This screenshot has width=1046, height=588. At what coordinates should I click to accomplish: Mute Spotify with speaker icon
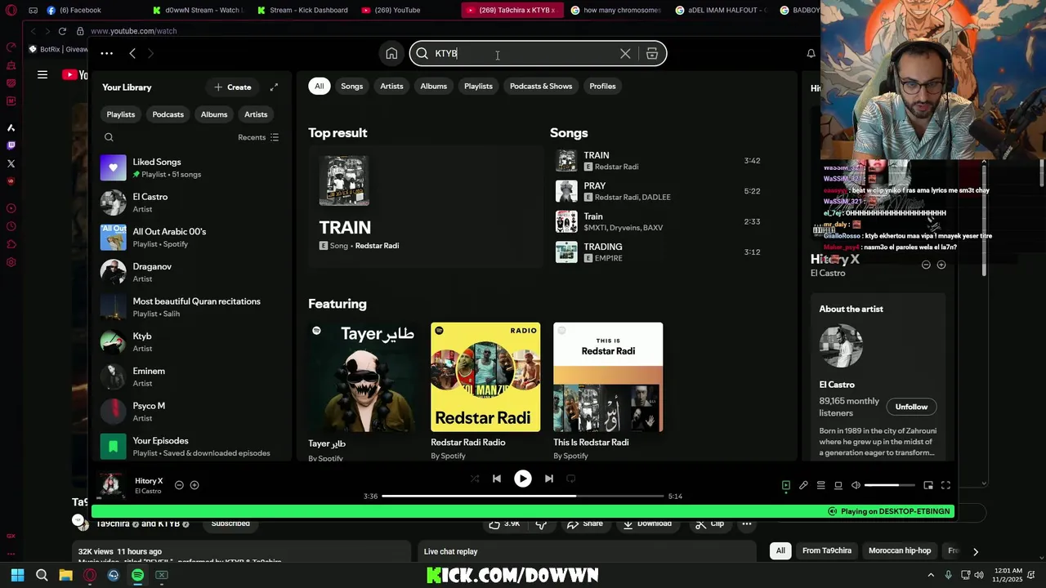point(856,485)
